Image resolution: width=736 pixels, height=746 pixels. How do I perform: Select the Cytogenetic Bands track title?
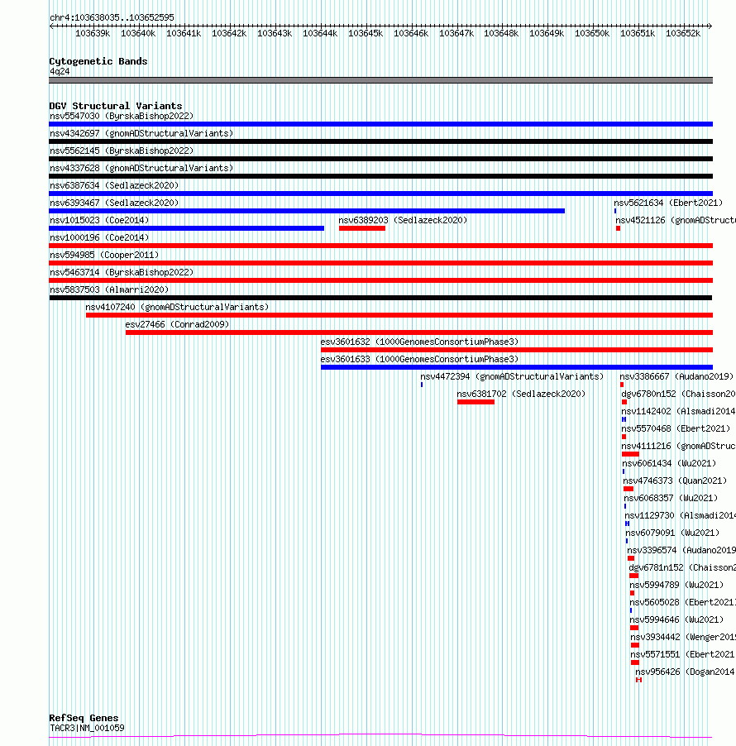pyautogui.click(x=98, y=61)
